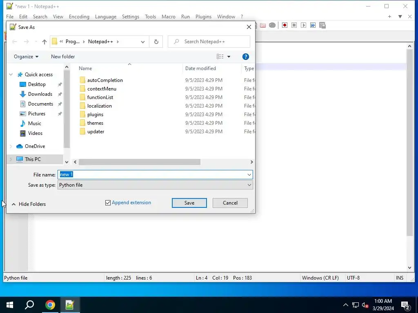Click the Save As dialog help icon
The width and height of the screenshot is (418, 313).
tap(245, 57)
